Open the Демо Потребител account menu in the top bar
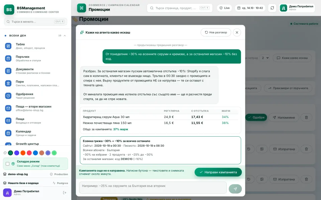The width and height of the screenshot is (321, 200). click(x=297, y=8)
